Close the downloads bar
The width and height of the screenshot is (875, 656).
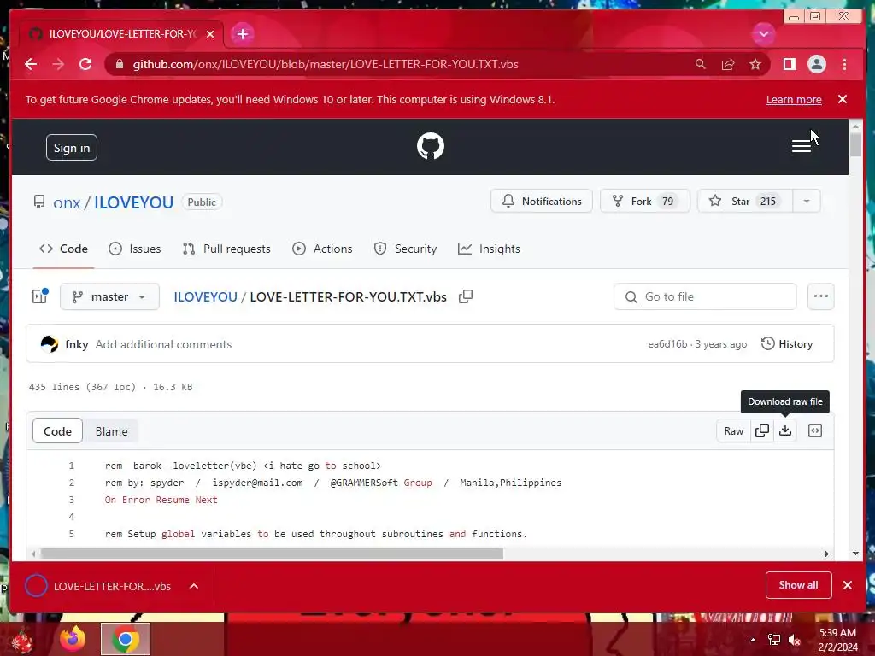(847, 585)
